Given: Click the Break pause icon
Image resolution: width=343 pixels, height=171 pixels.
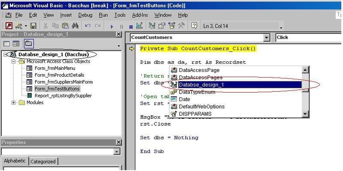Looking at the screenshot, I should [121, 27].
